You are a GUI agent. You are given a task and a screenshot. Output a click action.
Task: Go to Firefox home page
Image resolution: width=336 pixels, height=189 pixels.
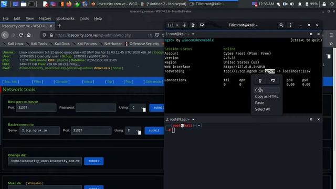[x=29, y=35]
